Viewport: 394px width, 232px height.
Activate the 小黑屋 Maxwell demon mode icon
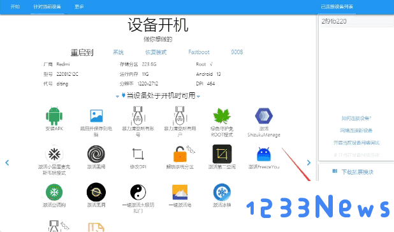tap(54, 154)
